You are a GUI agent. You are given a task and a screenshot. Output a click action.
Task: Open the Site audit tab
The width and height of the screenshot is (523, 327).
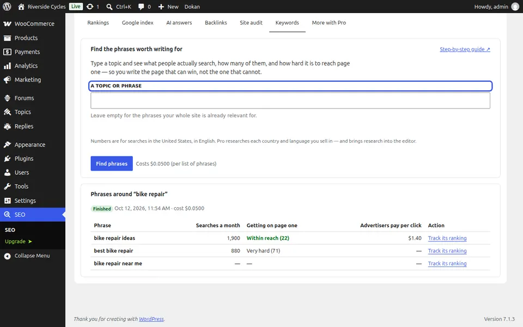251,23
